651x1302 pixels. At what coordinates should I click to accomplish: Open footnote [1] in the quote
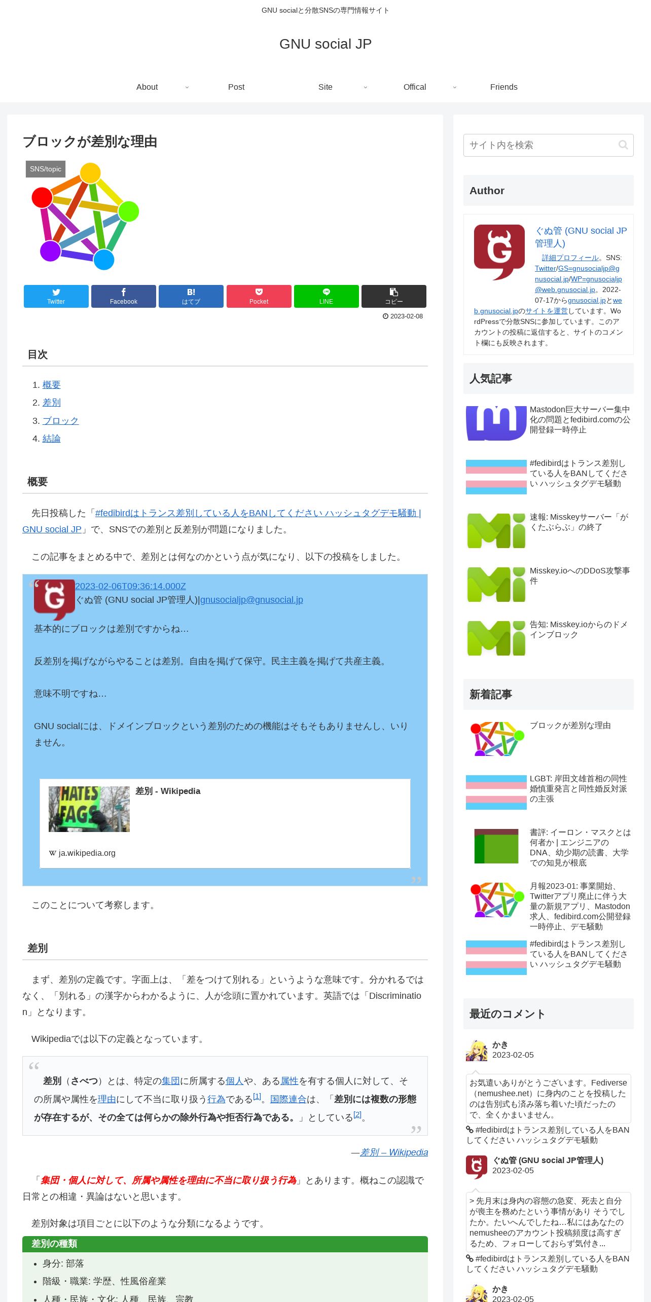pos(257,1096)
